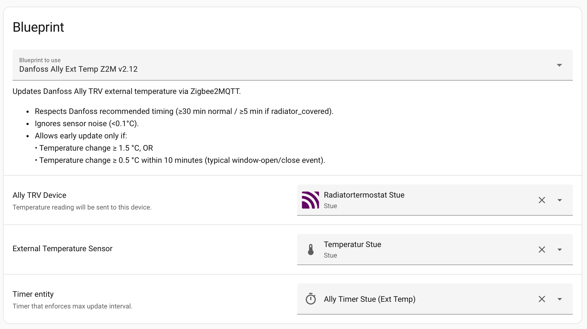Expand the Blueprint to use dropdown arrow
Screen dimensions: 587x329
click(x=559, y=65)
